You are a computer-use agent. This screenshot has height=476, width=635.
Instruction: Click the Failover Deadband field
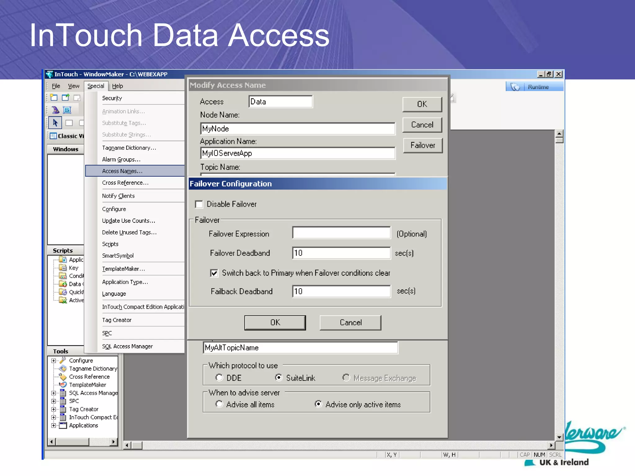[341, 253]
